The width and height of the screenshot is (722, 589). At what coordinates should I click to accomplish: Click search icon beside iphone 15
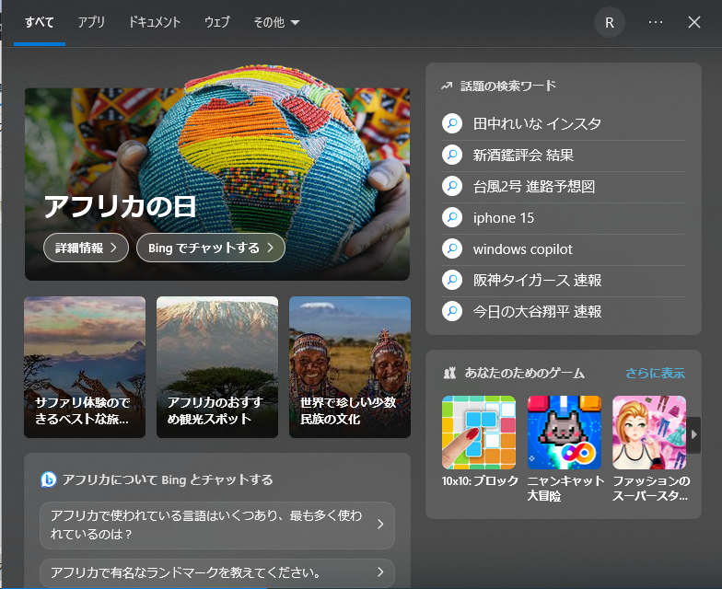(452, 217)
